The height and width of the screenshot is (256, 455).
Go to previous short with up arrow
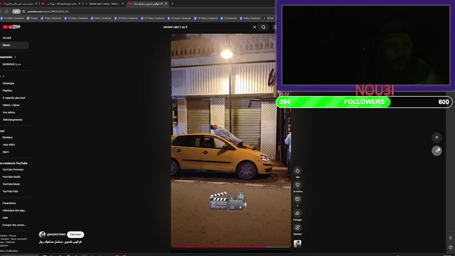point(437,138)
